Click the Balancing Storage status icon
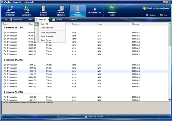The image size is (172, 121). (x=86, y=117)
